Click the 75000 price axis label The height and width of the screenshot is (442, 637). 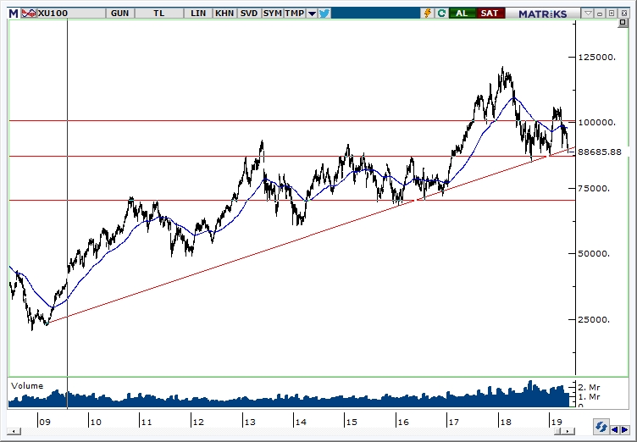pos(593,188)
